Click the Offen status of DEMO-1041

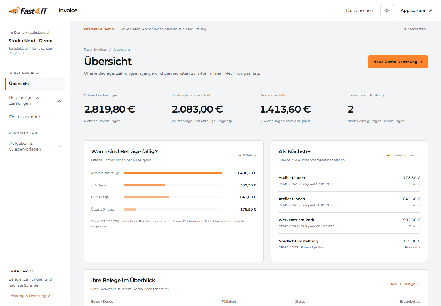point(415,226)
